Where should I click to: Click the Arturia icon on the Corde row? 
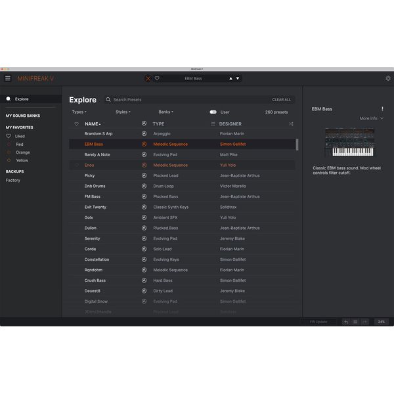click(144, 249)
